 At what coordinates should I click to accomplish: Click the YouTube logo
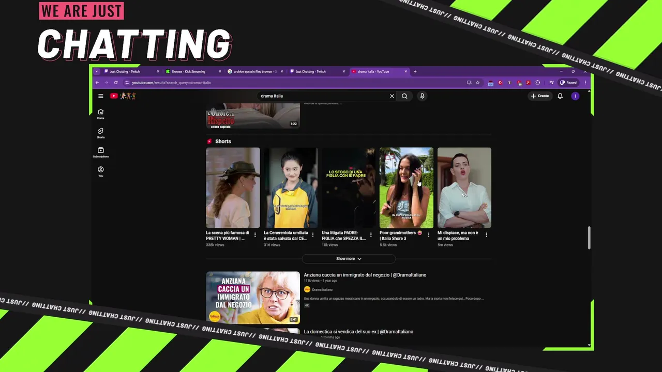pos(114,96)
